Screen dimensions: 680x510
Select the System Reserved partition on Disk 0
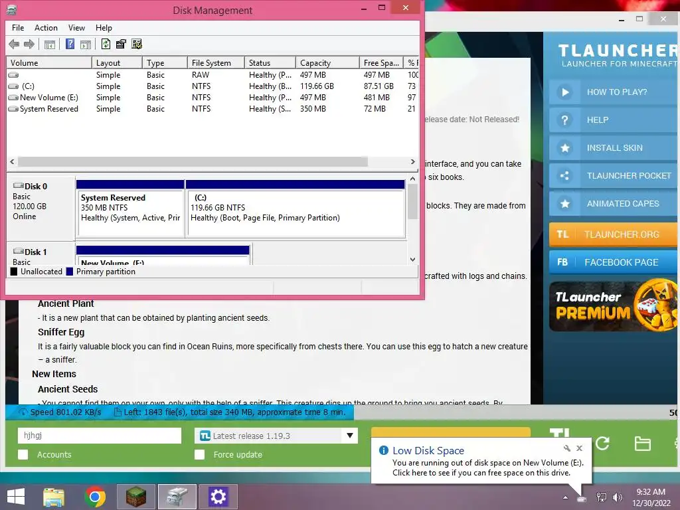pyautogui.click(x=130, y=209)
